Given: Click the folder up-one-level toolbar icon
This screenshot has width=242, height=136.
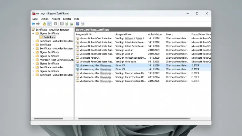Looking at the screenshot, I should 44,24.
